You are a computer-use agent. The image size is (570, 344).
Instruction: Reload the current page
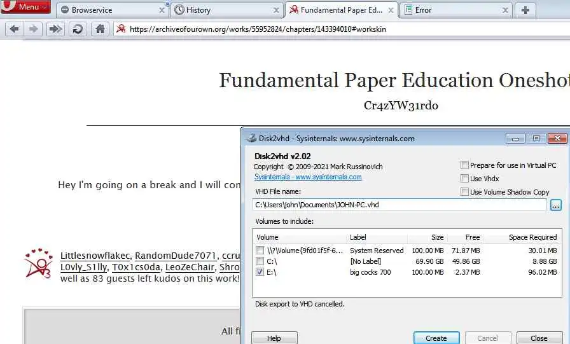click(78, 29)
